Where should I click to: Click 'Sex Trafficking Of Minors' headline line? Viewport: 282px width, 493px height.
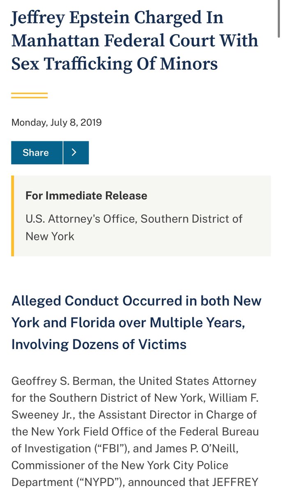tap(114, 64)
